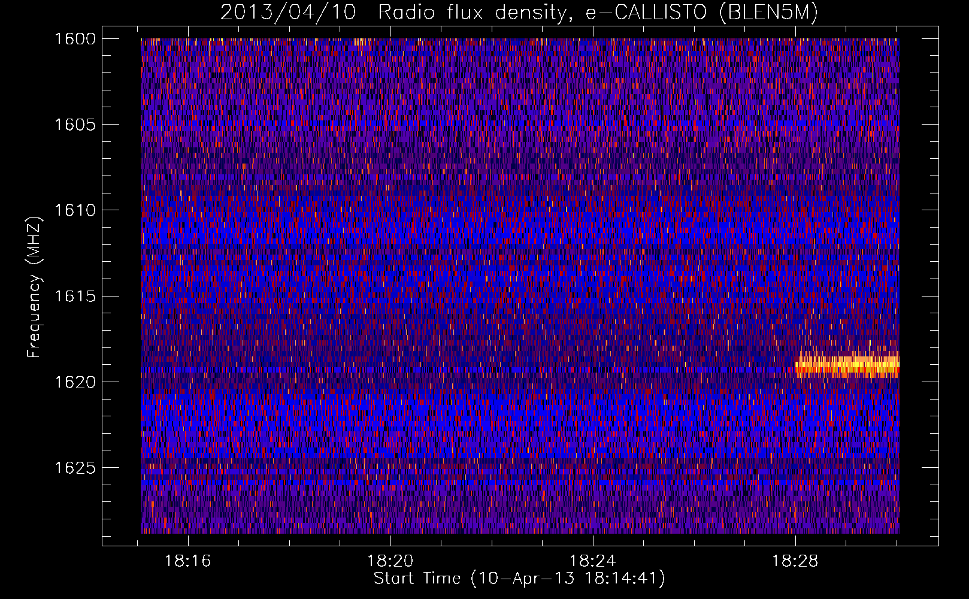The width and height of the screenshot is (969, 599).
Task: Click the 18:16 time tick label
Action: tap(188, 561)
